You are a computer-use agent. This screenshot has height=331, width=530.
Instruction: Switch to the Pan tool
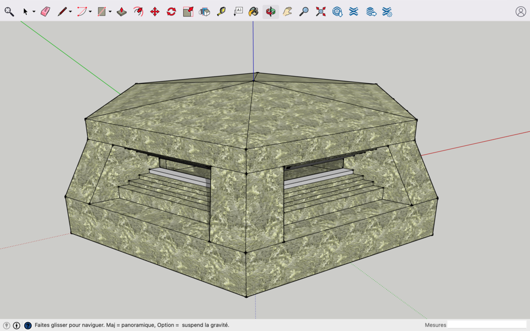point(287,10)
